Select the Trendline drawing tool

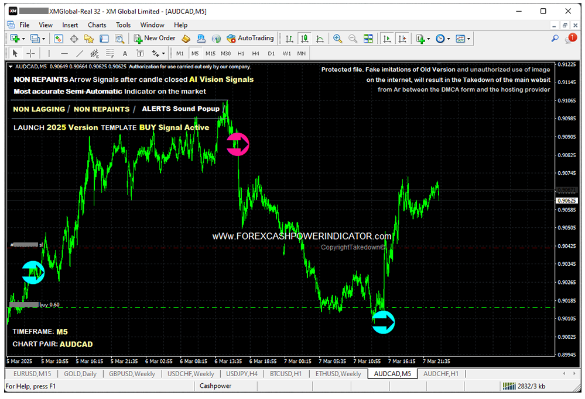[80, 53]
